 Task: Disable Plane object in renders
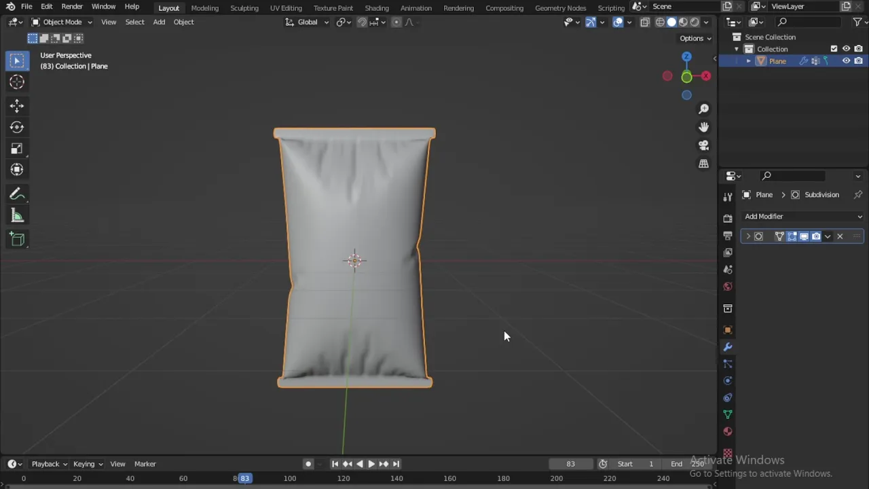coord(858,61)
